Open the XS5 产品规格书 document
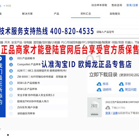 [26, 58]
